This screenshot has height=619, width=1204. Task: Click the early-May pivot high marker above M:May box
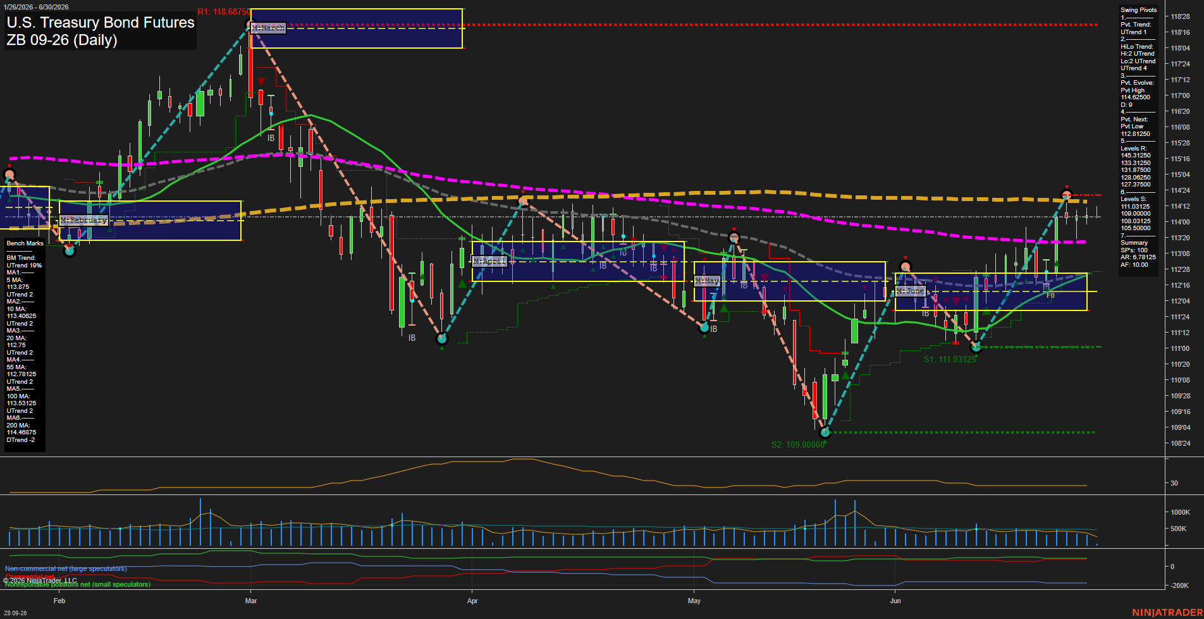(734, 238)
